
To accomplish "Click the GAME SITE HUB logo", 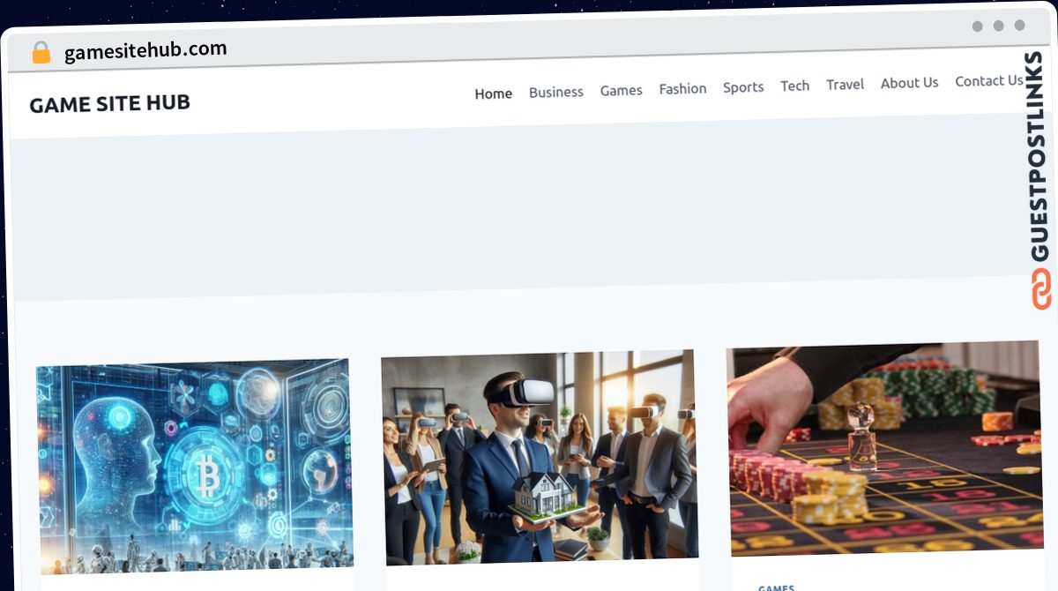I will pos(109,103).
